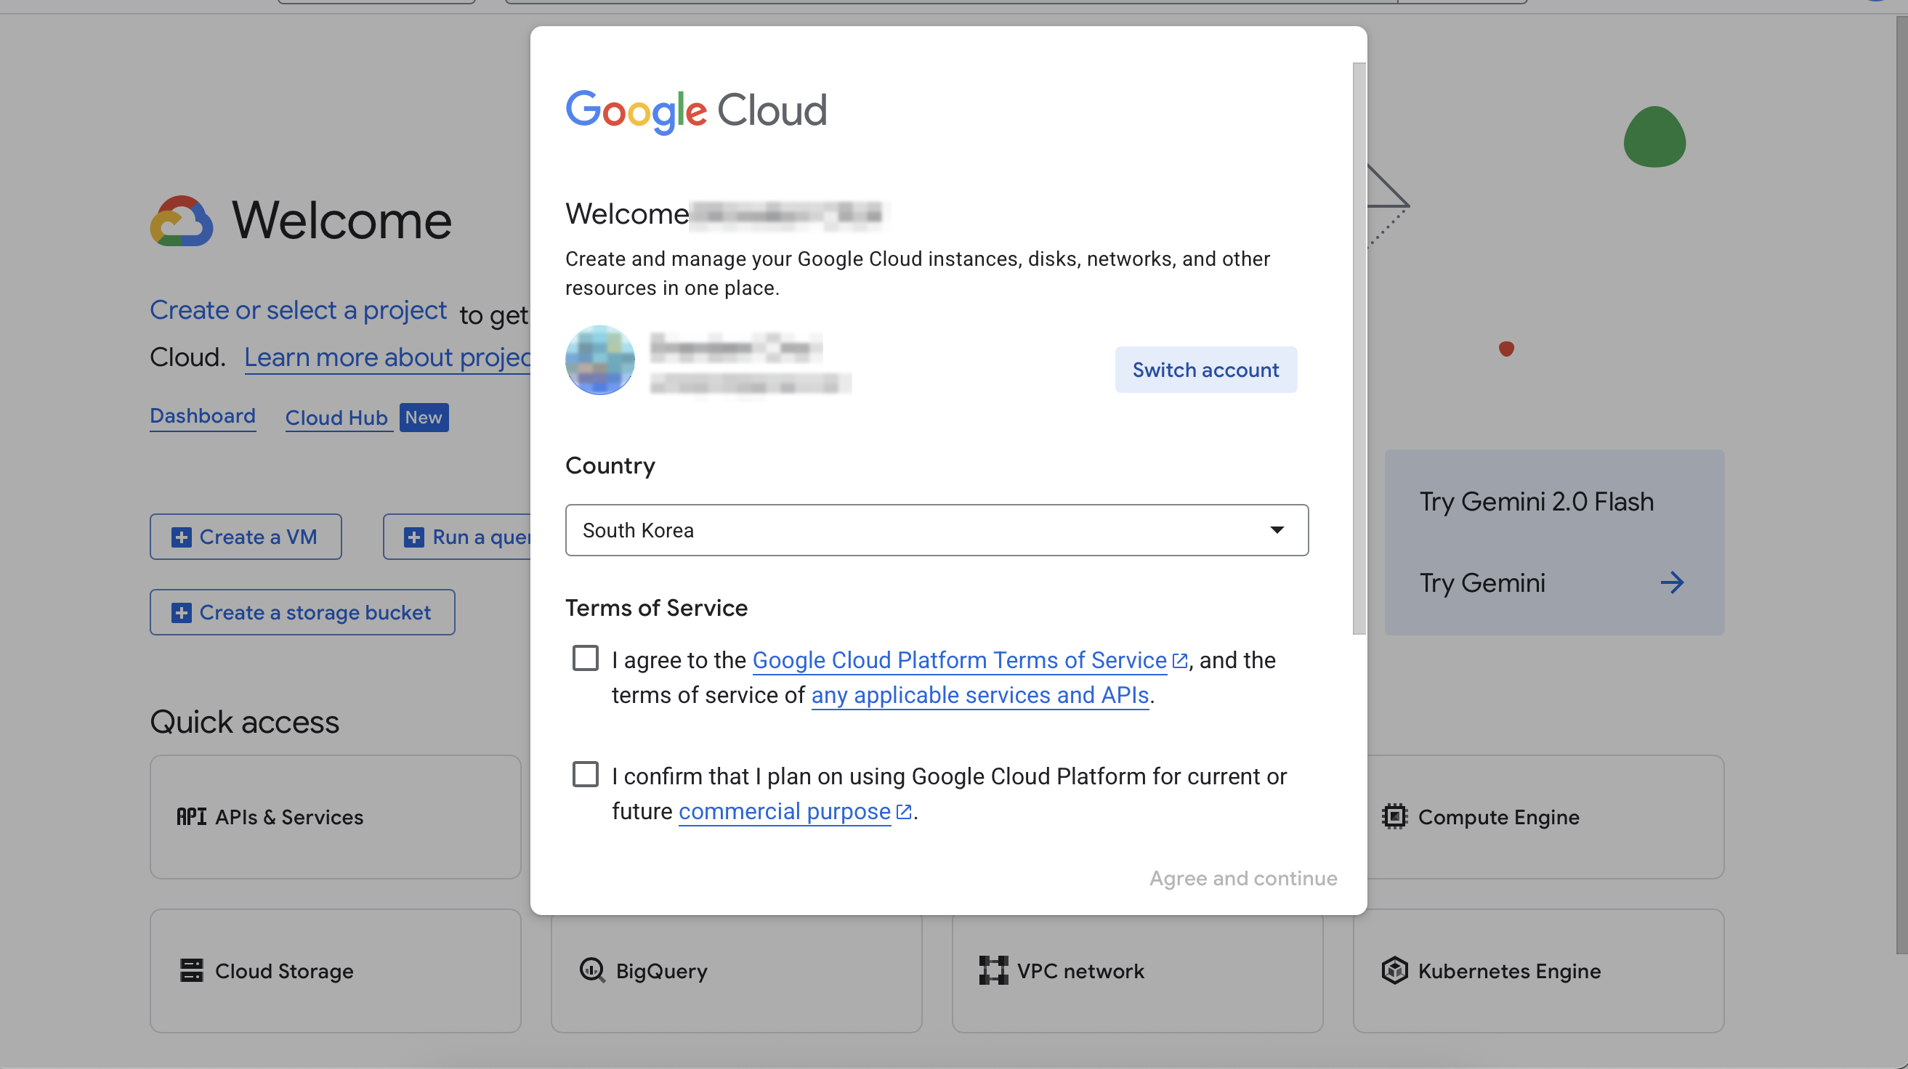Open the Country dropdown showing South Korea

click(937, 530)
